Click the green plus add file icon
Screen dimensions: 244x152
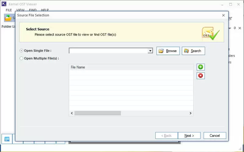[x=201, y=67]
